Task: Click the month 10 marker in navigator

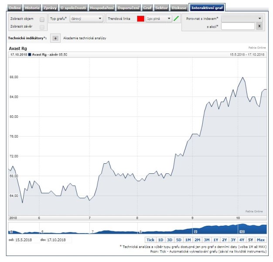Action: (242, 231)
